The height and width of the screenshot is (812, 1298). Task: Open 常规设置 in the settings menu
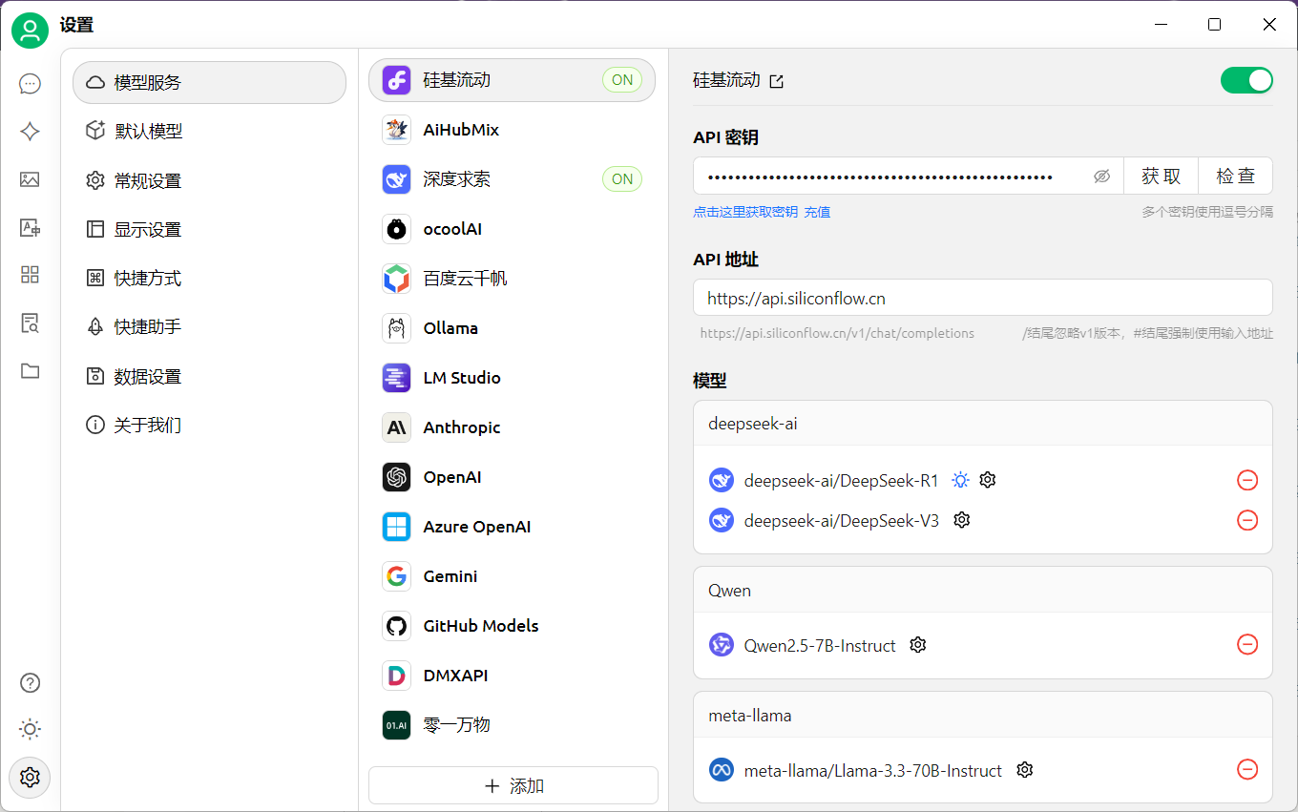click(x=209, y=180)
